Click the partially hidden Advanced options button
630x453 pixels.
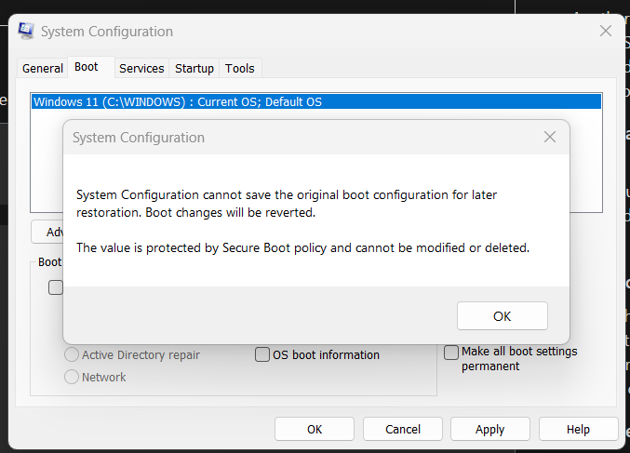click(47, 232)
